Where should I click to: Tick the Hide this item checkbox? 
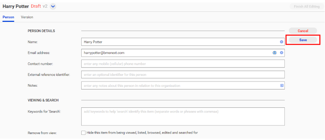point(83,133)
